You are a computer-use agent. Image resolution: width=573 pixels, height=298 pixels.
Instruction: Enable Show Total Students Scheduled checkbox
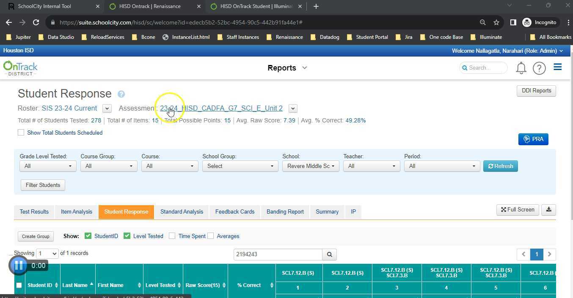pos(21,133)
